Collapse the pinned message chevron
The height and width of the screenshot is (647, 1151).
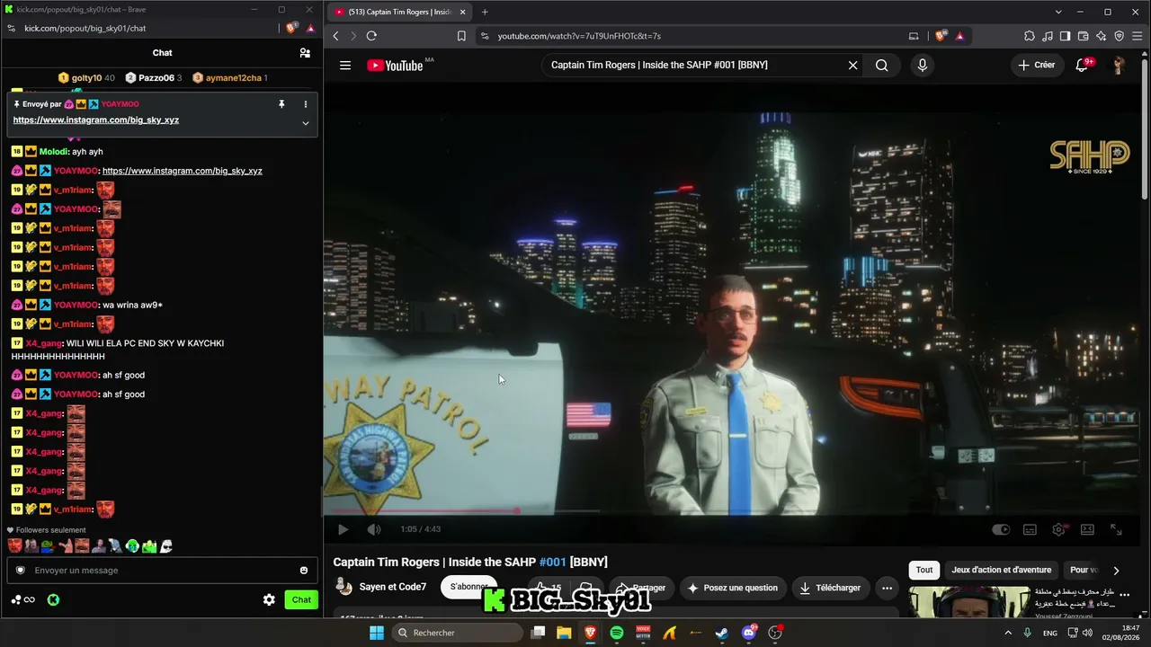click(x=305, y=123)
